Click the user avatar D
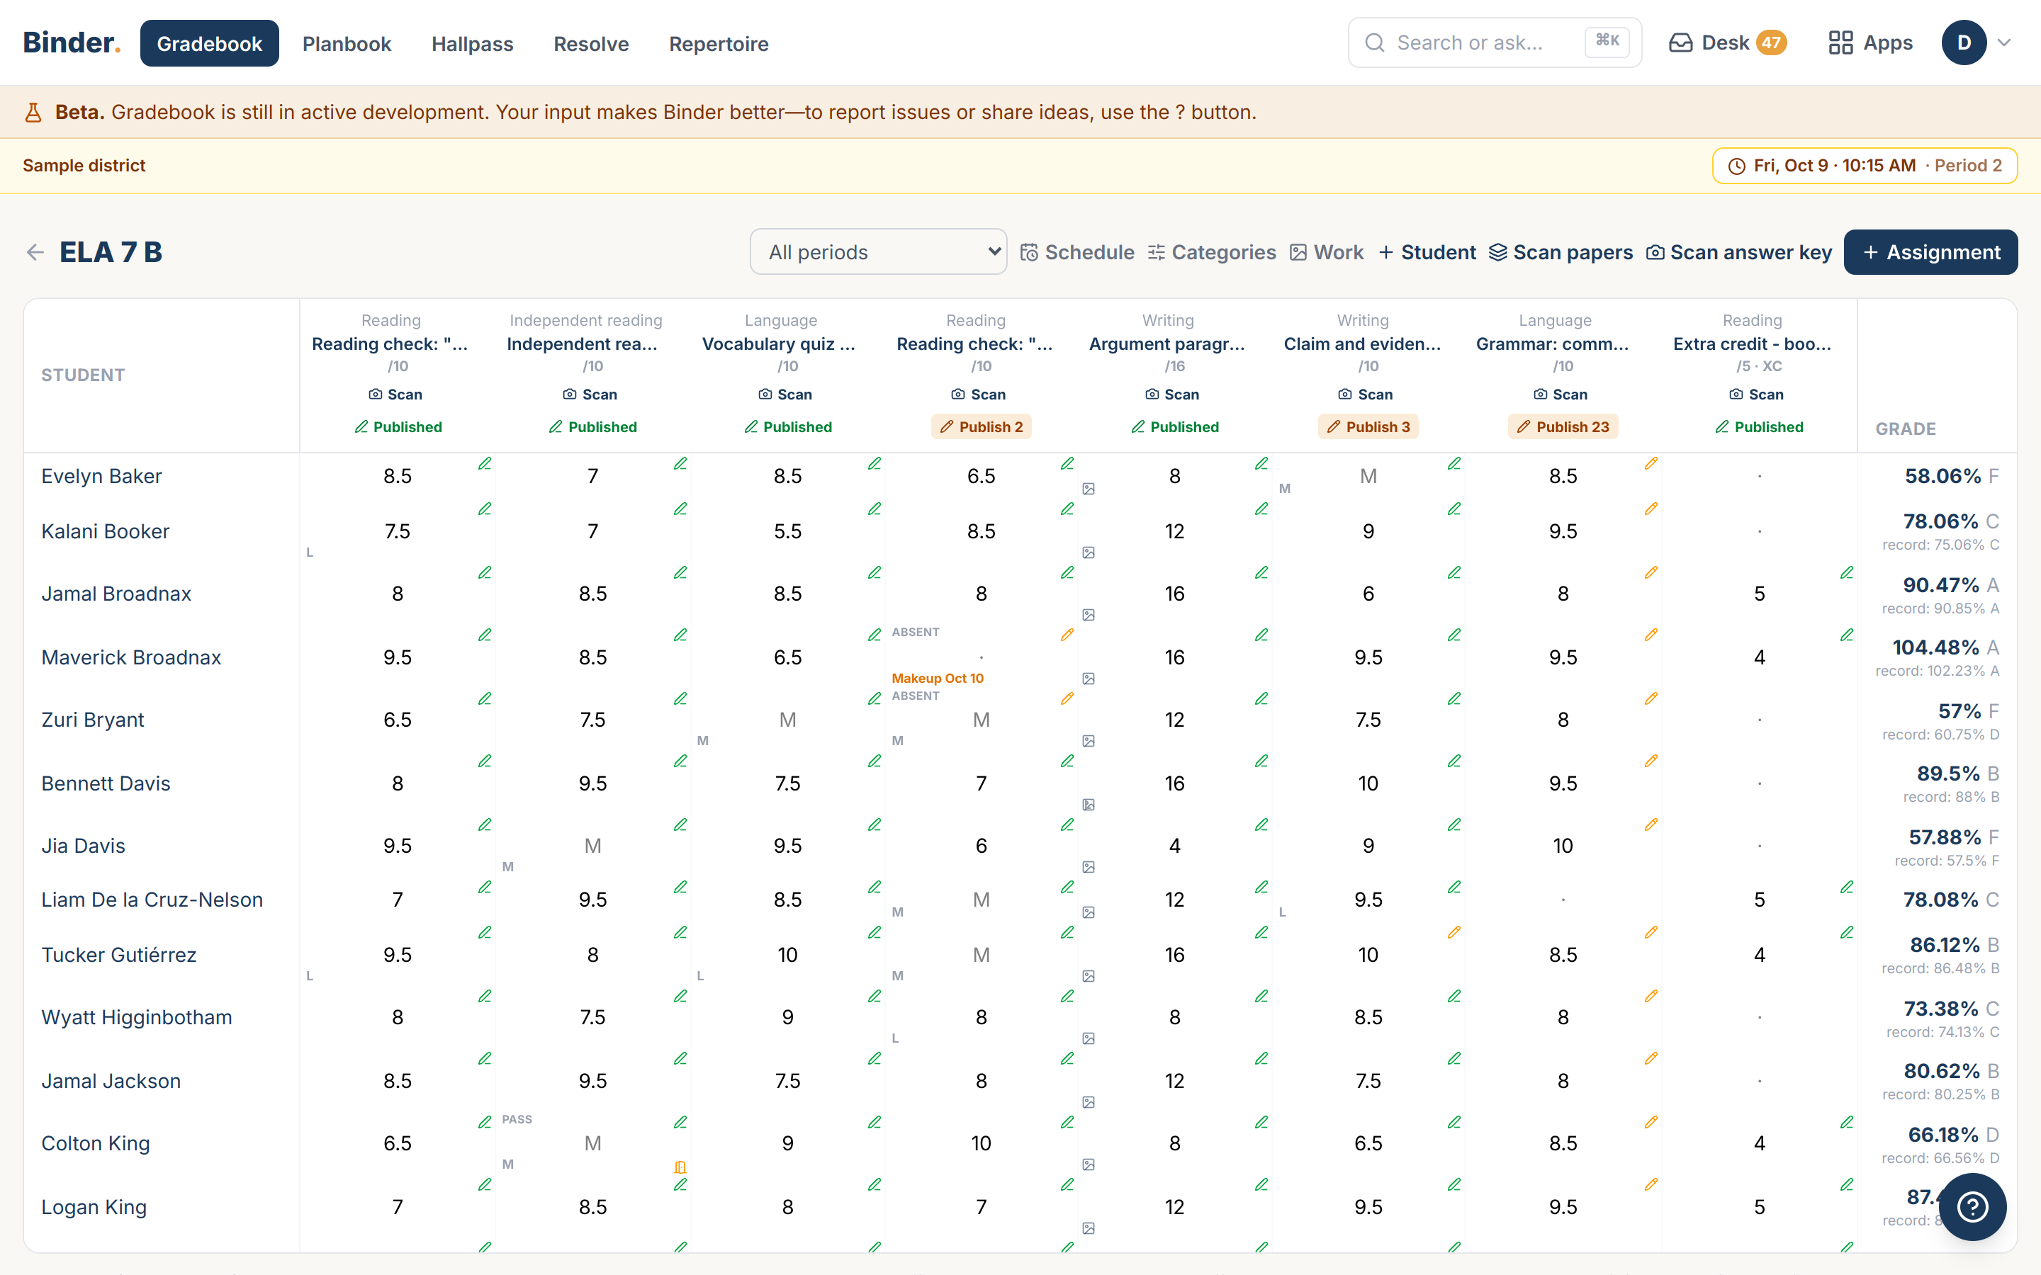Screen dimensions: 2041x1275 1964,43
